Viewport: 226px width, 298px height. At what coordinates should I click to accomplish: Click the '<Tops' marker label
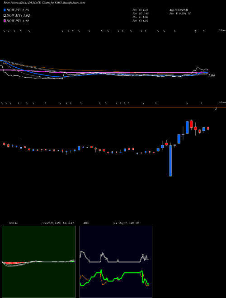click(x=222, y=30)
